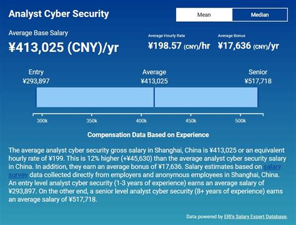The image size is (296, 225).
Task: Click the 350k axis tick label
Action: (x=92, y=121)
